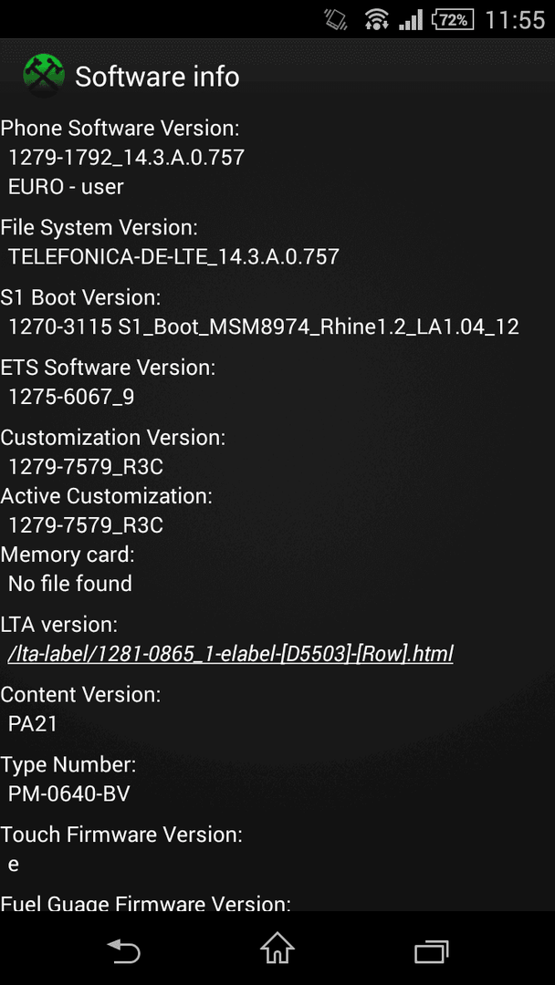The image size is (555, 985).
Task: Tap the Type Number PM-0640-BV value
Action: tap(68, 794)
